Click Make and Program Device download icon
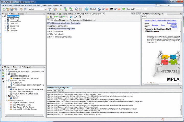This screenshot has width=184, height=122. 66,9
